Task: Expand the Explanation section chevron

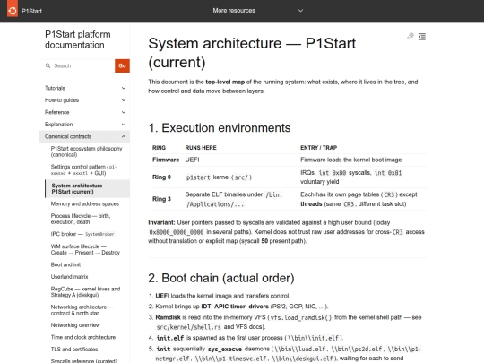Action: [x=124, y=125]
